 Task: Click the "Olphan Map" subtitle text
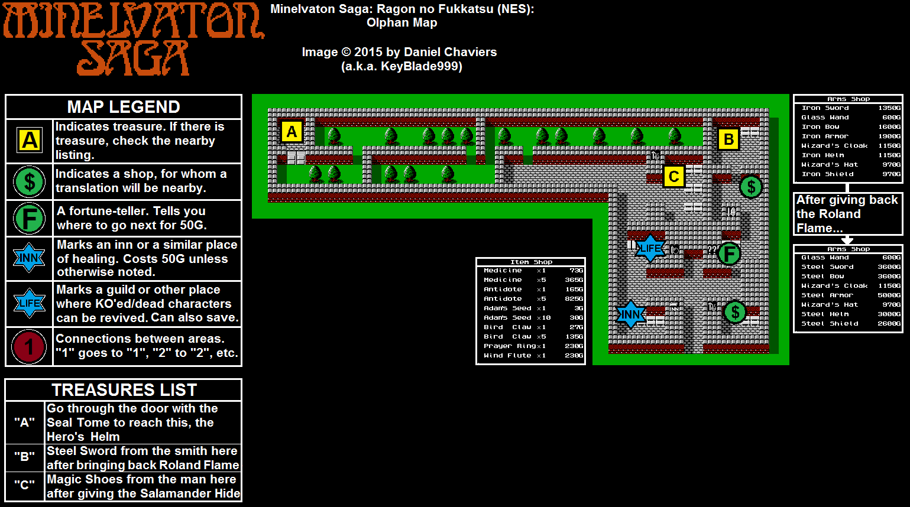point(402,23)
